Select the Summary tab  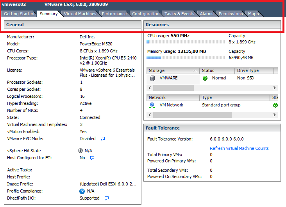tap(49, 14)
